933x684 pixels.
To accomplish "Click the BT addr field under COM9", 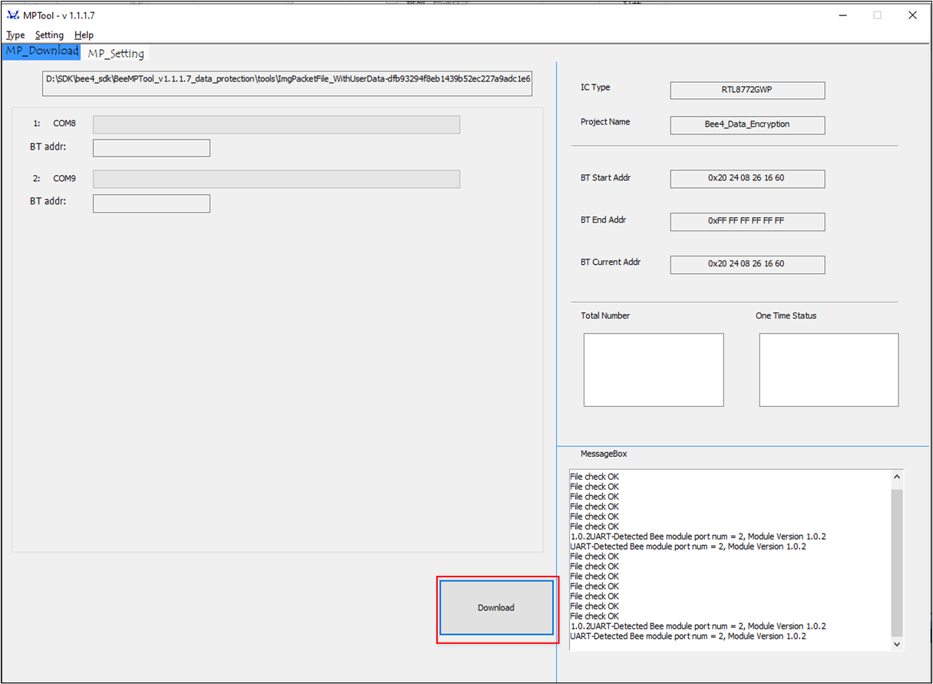I will 151,203.
